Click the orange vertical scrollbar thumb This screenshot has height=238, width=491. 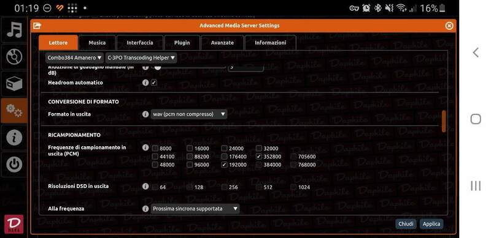[x=444, y=121]
